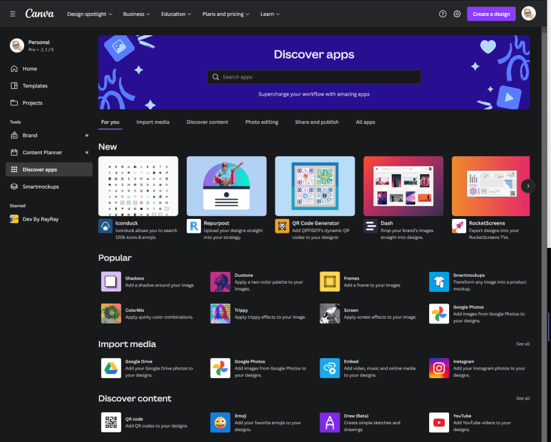The image size is (551, 442).
Task: Click the help question mark icon
Action: pyautogui.click(x=442, y=14)
